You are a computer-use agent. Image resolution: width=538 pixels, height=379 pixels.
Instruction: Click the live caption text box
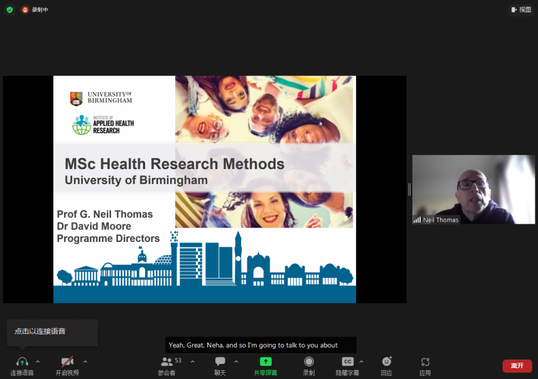click(x=261, y=345)
